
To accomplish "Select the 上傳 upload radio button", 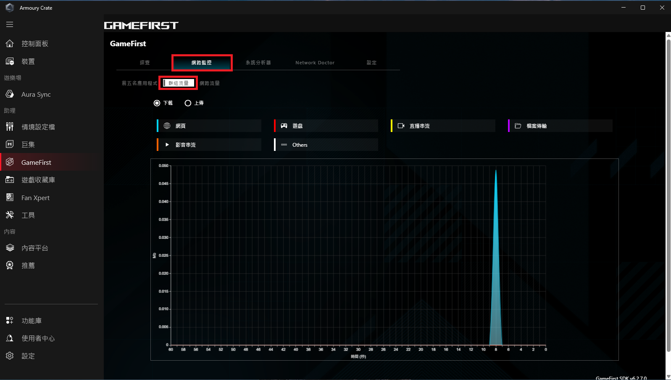I will [188, 103].
